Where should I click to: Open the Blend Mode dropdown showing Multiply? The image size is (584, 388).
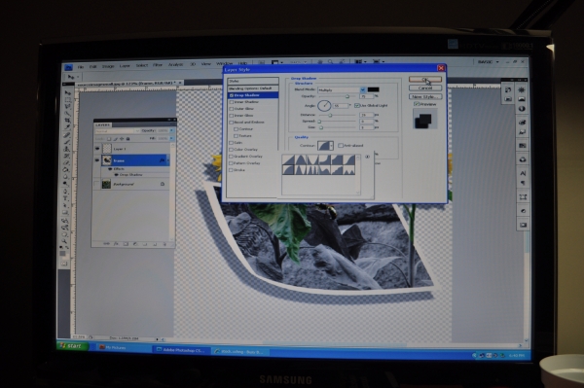[x=342, y=89]
